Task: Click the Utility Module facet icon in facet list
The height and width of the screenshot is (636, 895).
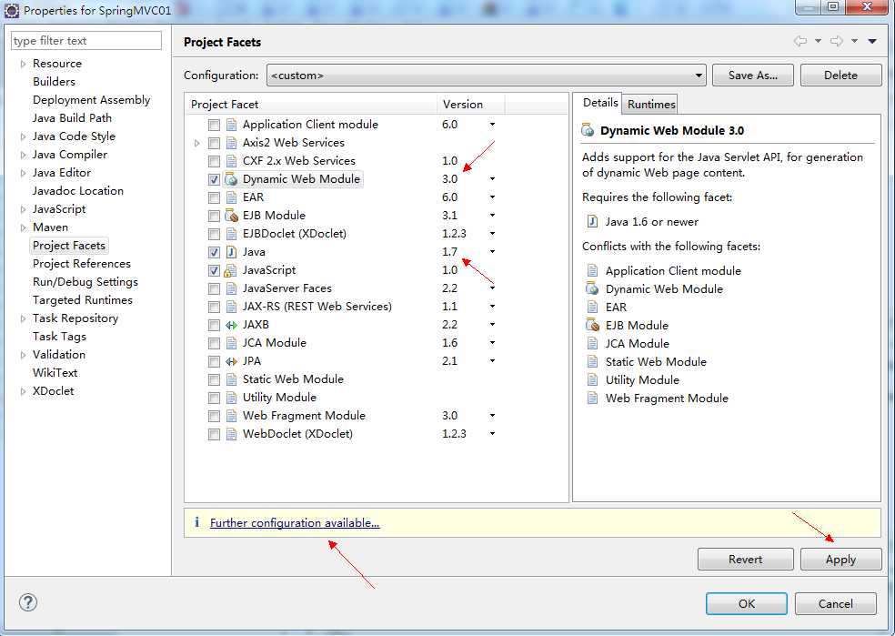Action: (231, 398)
